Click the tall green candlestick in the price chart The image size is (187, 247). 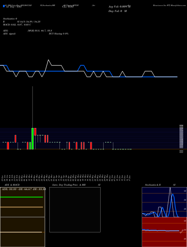[x=33, y=138]
